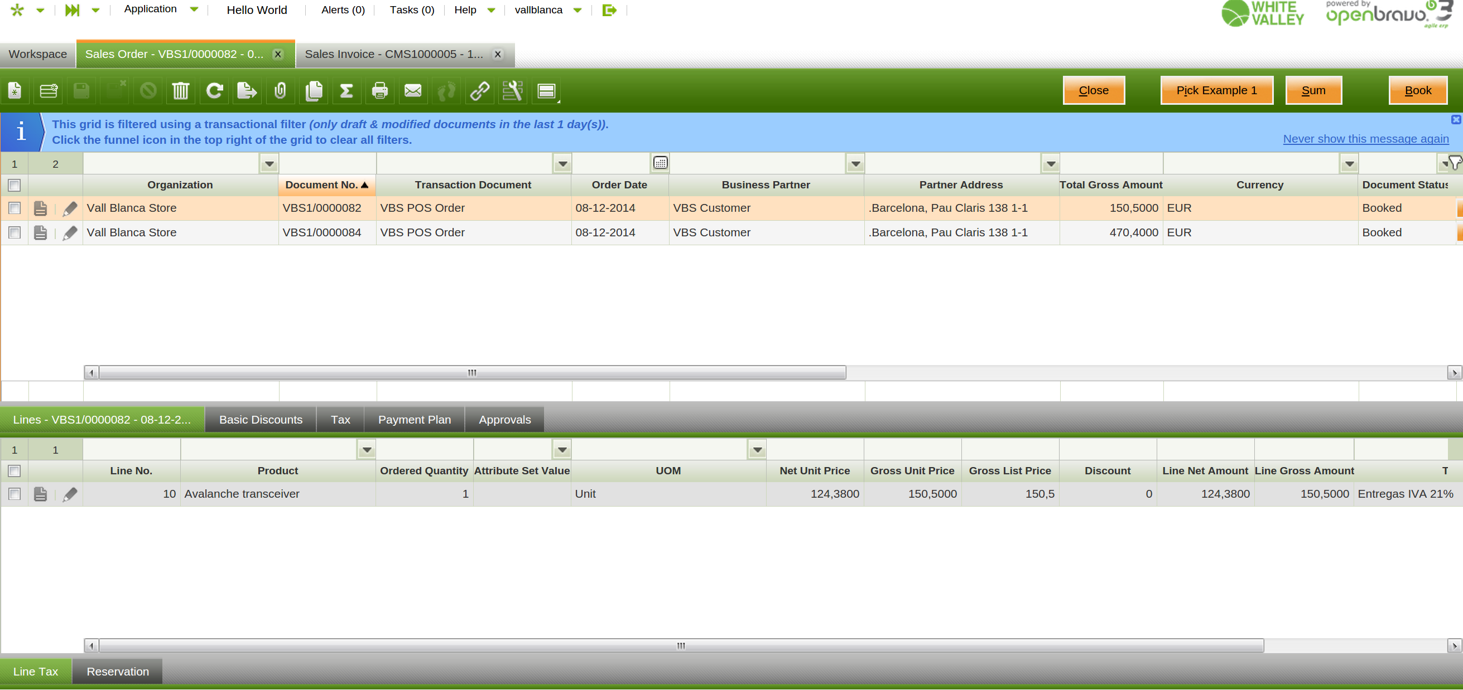Open the Business Partner filter dropdown
The image size is (1463, 690).
(855, 164)
